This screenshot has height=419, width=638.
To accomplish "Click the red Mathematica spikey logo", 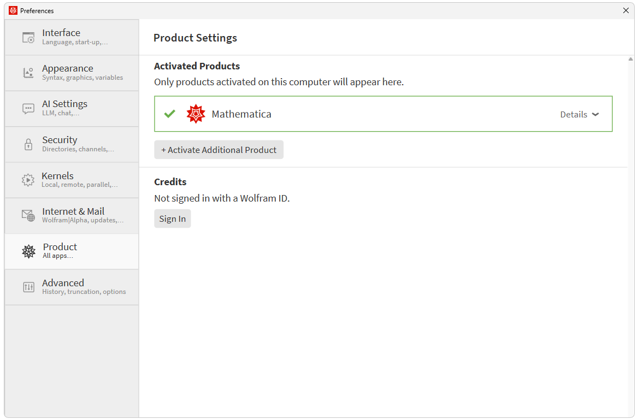I will click(196, 114).
